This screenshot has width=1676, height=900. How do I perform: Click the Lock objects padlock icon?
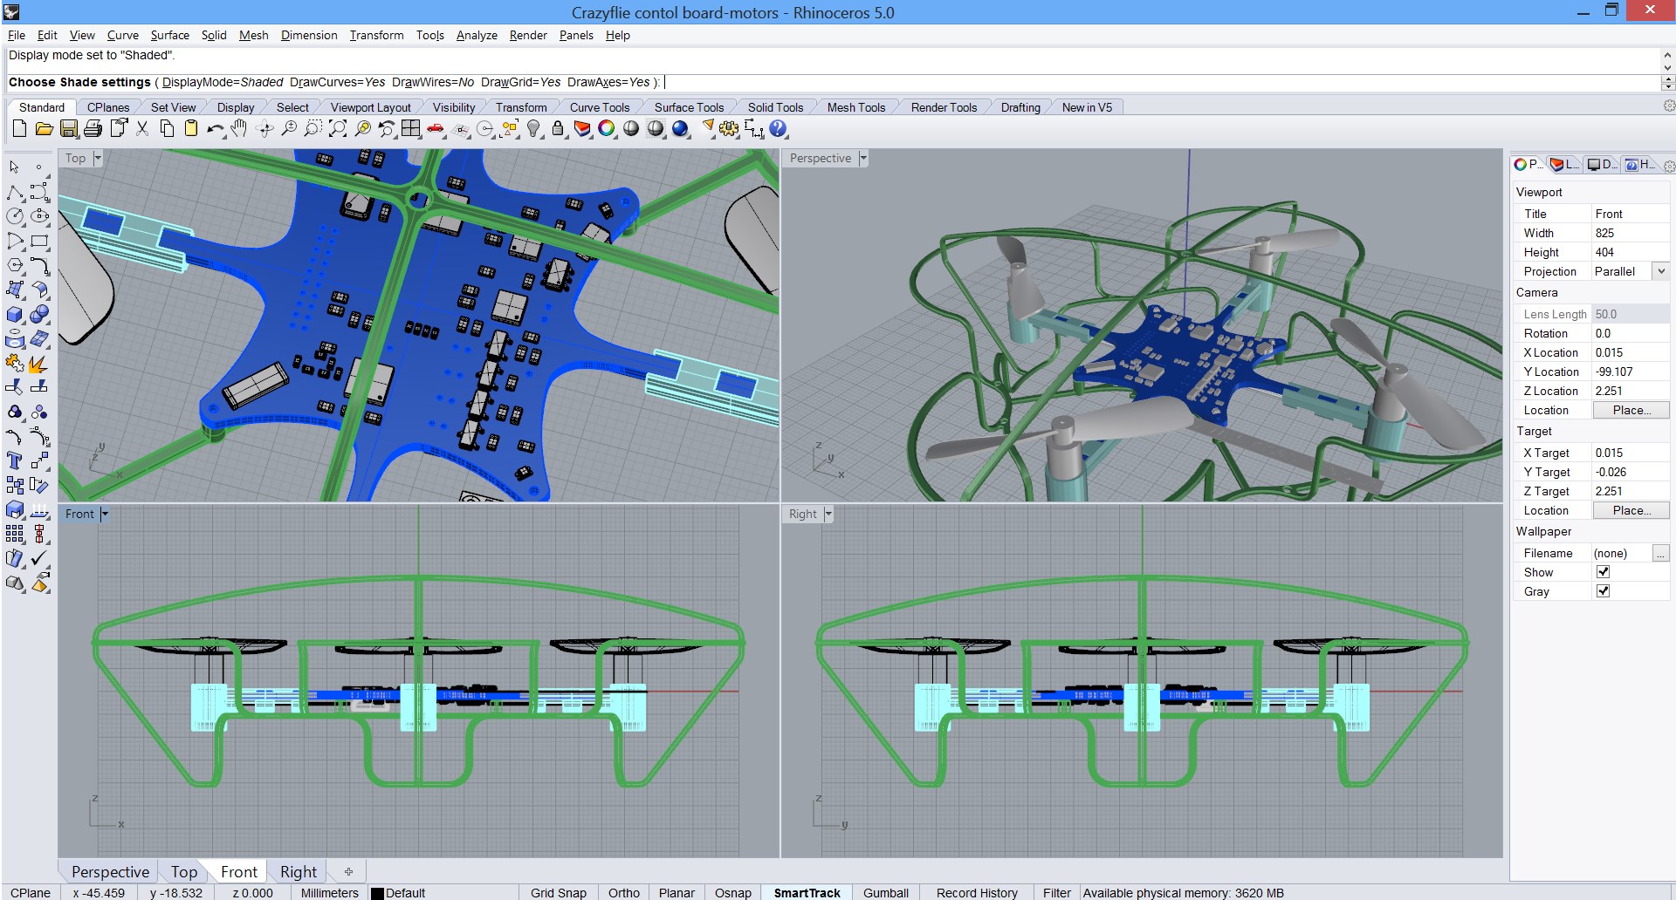558,129
